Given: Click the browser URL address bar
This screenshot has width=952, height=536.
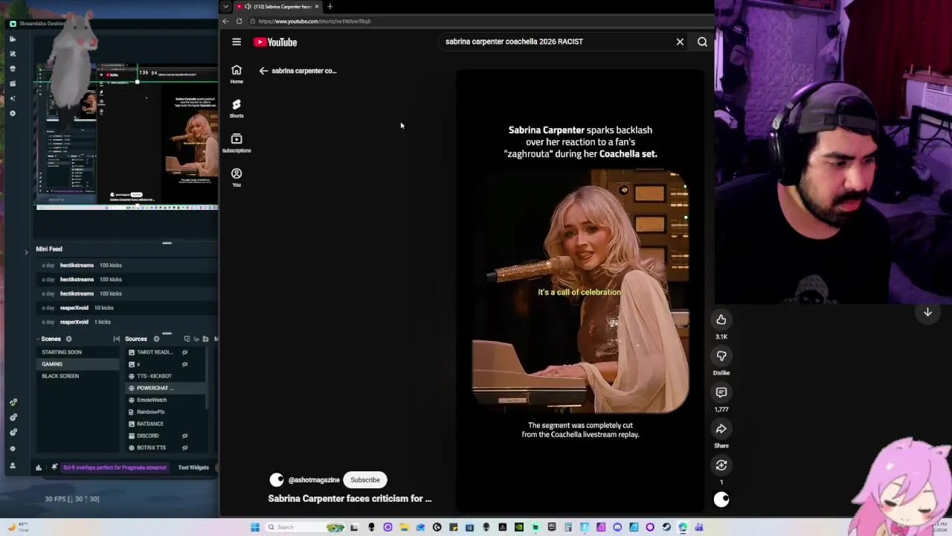Looking at the screenshot, I should 476,21.
